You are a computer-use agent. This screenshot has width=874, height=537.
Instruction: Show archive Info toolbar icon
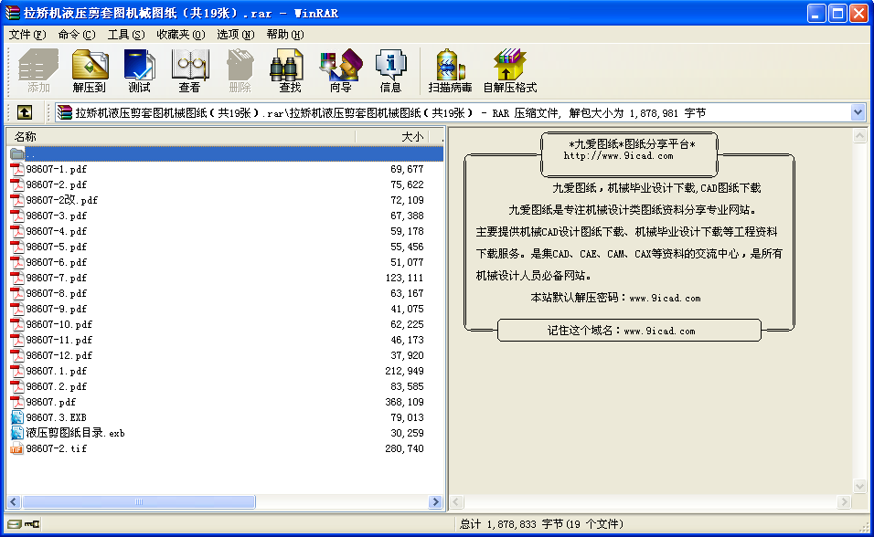(x=390, y=71)
